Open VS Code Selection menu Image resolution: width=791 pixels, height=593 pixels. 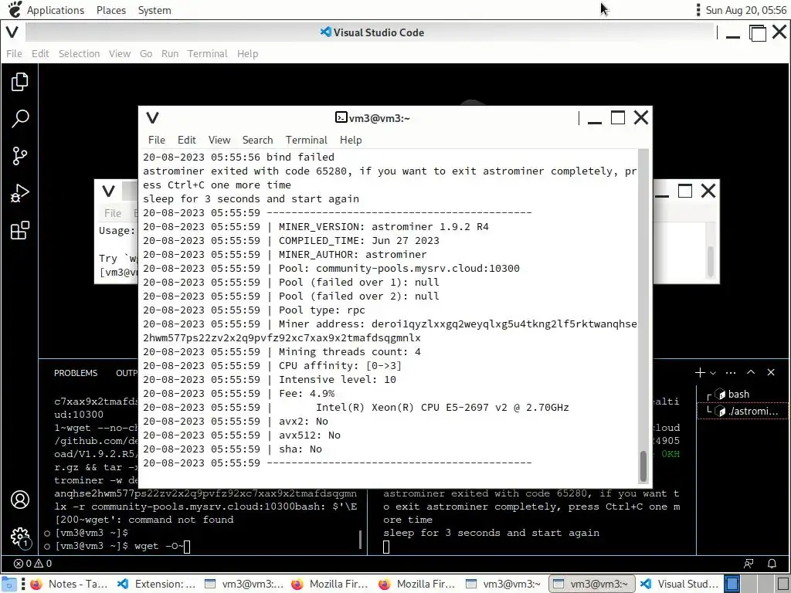[x=80, y=53]
